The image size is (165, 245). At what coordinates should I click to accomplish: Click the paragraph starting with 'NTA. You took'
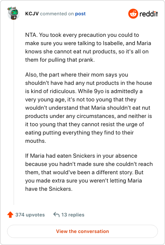click(x=88, y=47)
